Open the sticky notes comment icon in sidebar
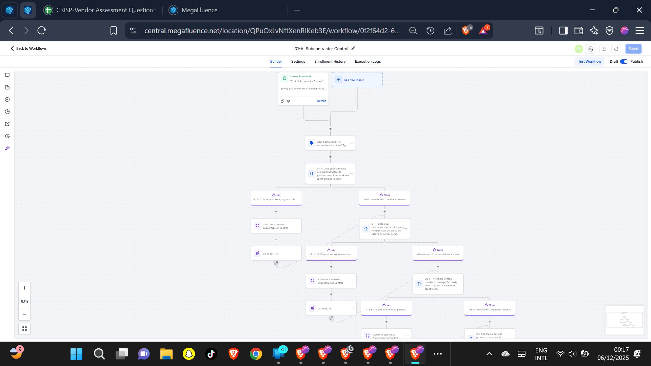 point(7,75)
